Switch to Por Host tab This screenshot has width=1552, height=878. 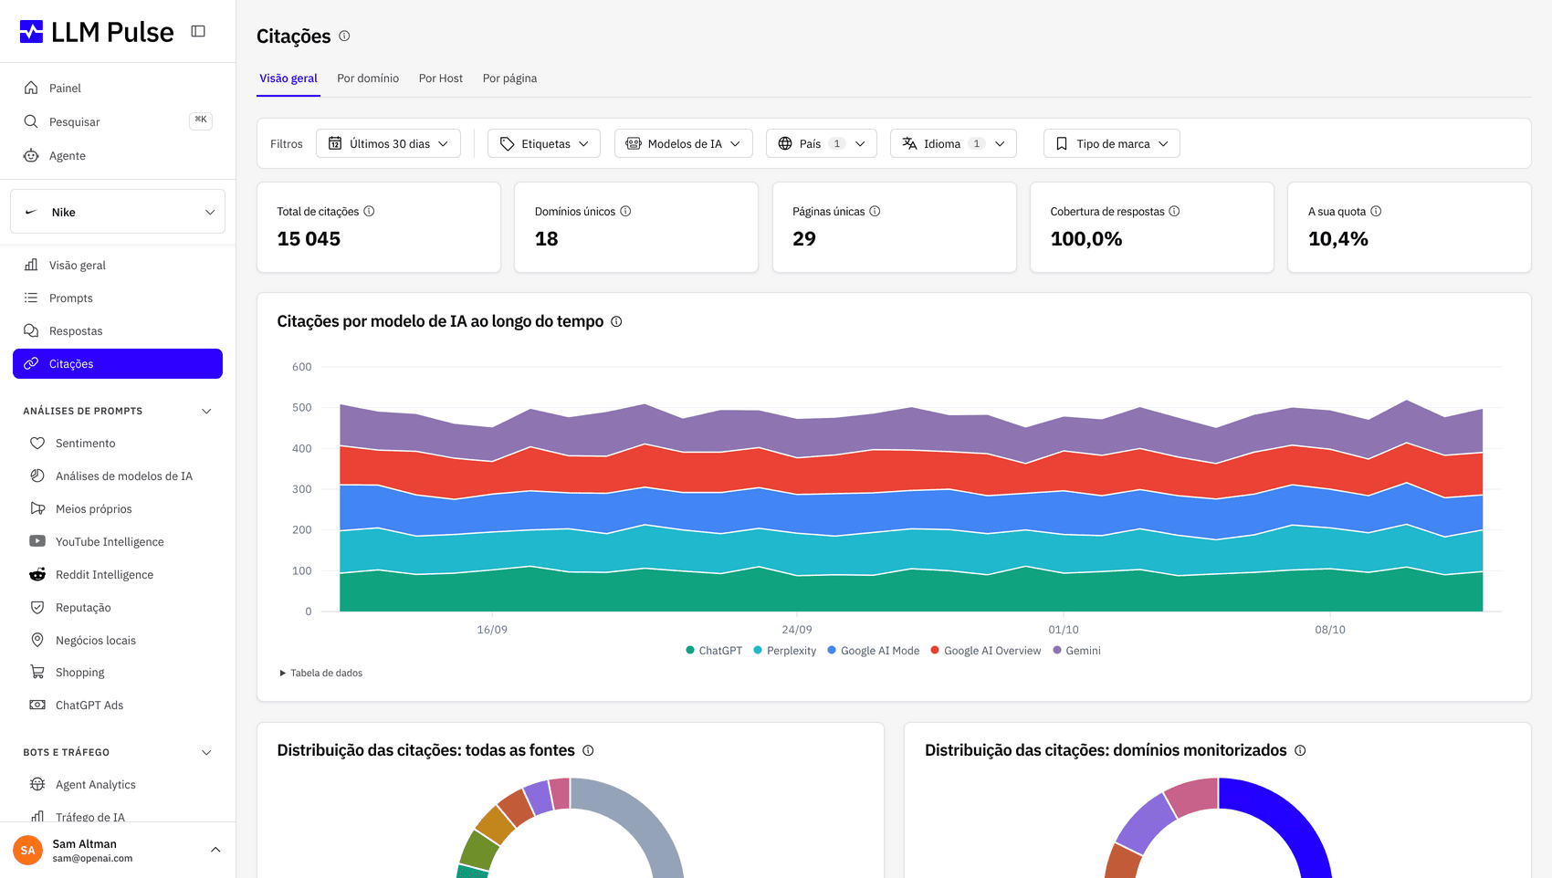[x=441, y=78]
